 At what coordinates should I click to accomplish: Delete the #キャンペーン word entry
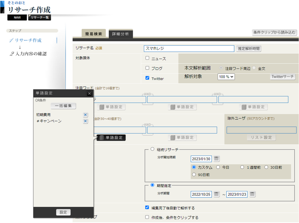pos(85,121)
